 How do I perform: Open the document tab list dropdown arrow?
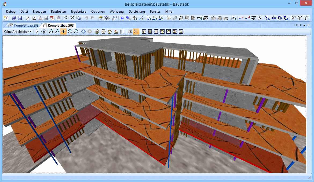click(x=304, y=25)
